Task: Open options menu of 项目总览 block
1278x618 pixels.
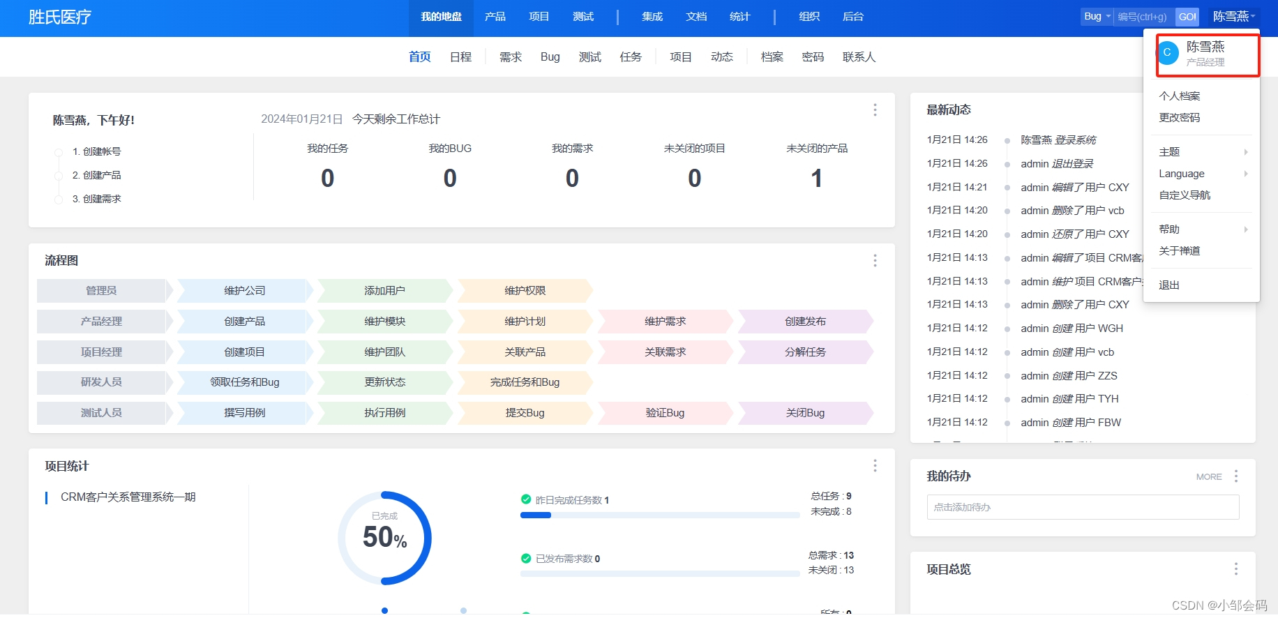Action: [1235, 569]
